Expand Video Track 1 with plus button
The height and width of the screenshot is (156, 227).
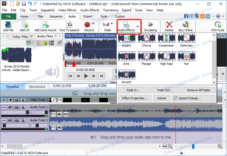[4, 100]
